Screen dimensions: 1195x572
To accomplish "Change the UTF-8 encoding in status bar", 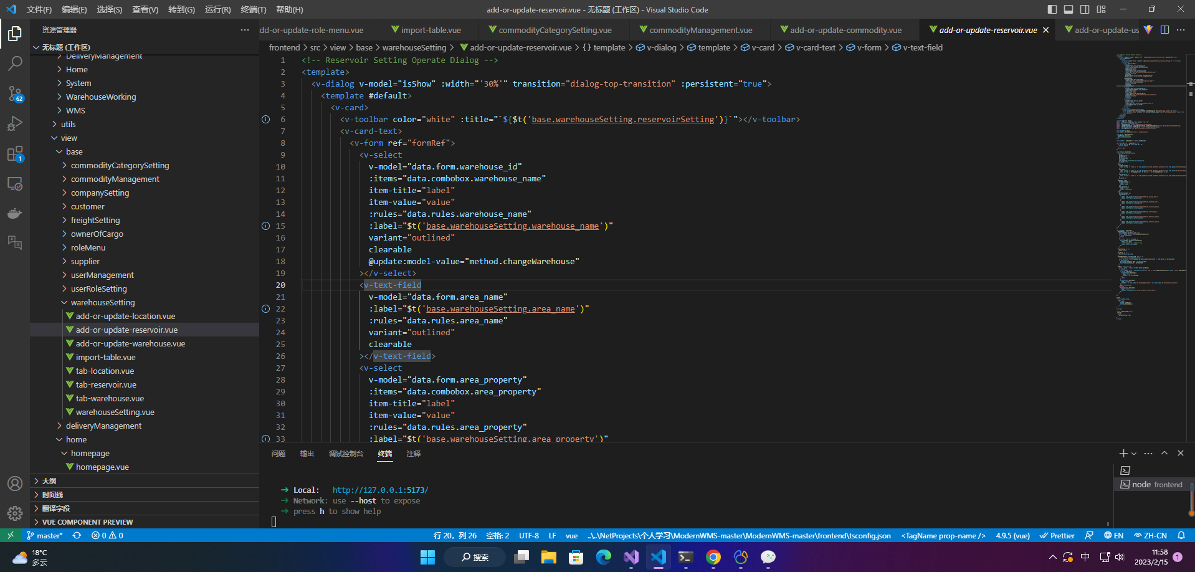I will coord(529,535).
